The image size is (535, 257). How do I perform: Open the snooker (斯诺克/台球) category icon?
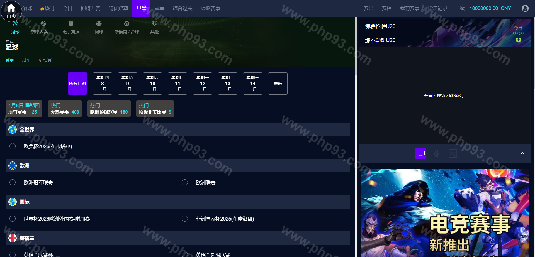tap(127, 24)
